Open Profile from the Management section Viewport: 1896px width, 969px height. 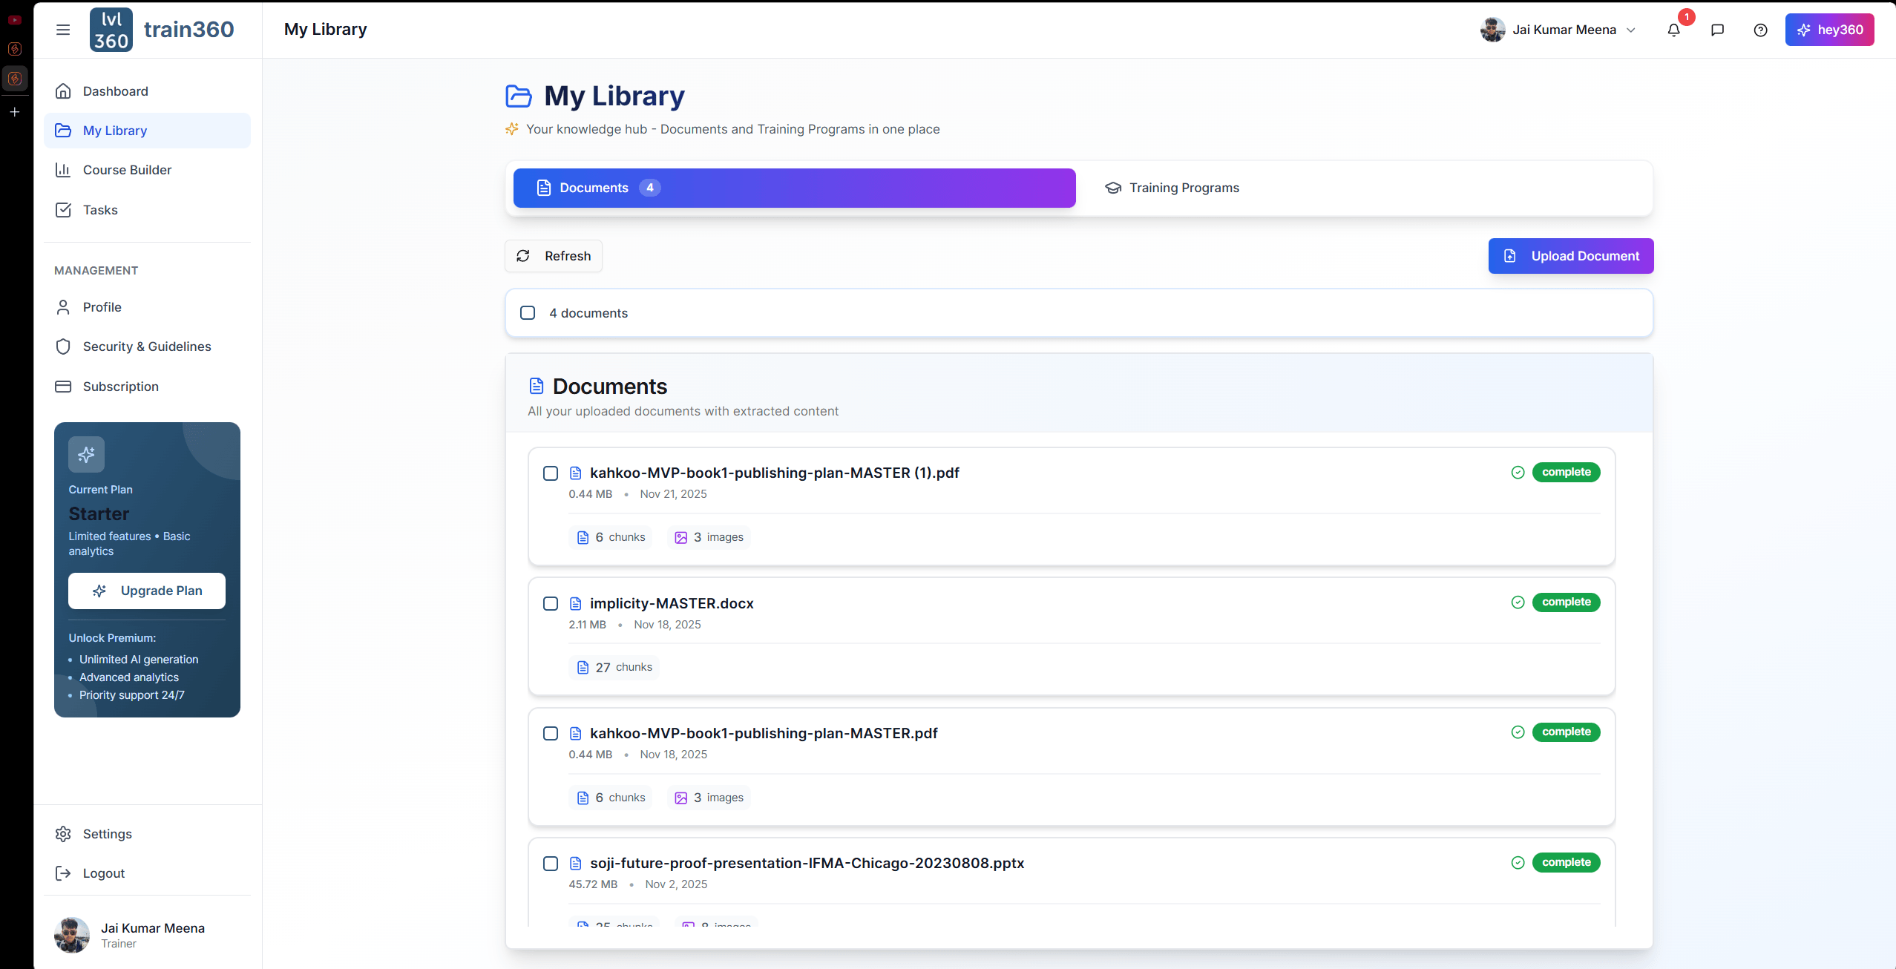coord(102,306)
